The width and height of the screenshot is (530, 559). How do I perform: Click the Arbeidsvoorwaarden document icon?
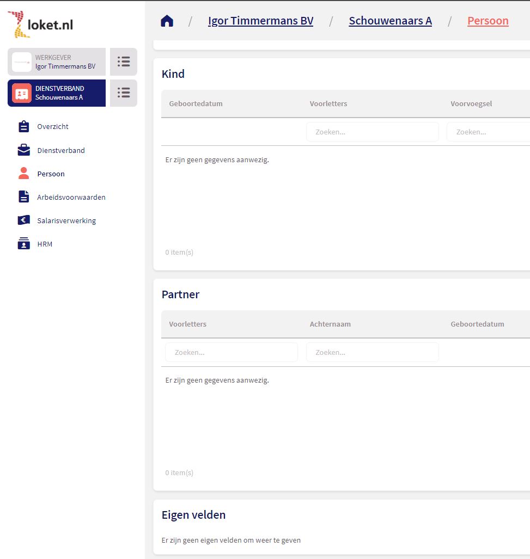(x=23, y=197)
